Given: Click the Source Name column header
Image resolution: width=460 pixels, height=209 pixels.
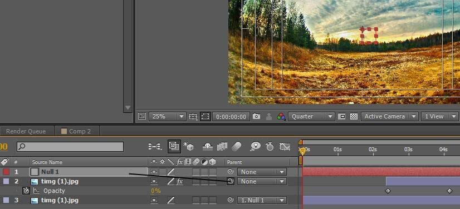Looking at the screenshot, I should tap(47, 162).
